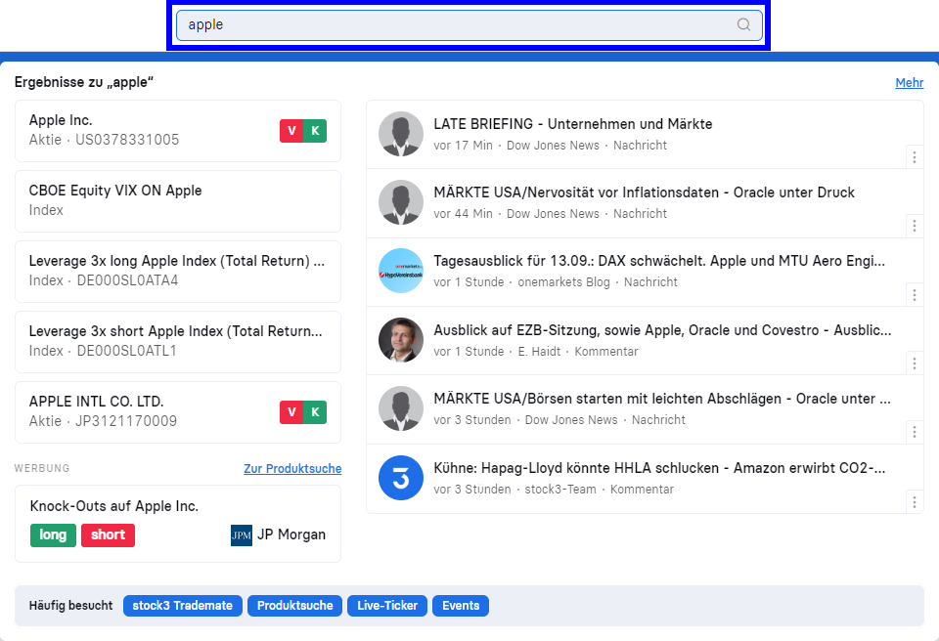Click the magnifier search icon
Image resolution: width=939 pixels, height=641 pixels.
(x=743, y=24)
